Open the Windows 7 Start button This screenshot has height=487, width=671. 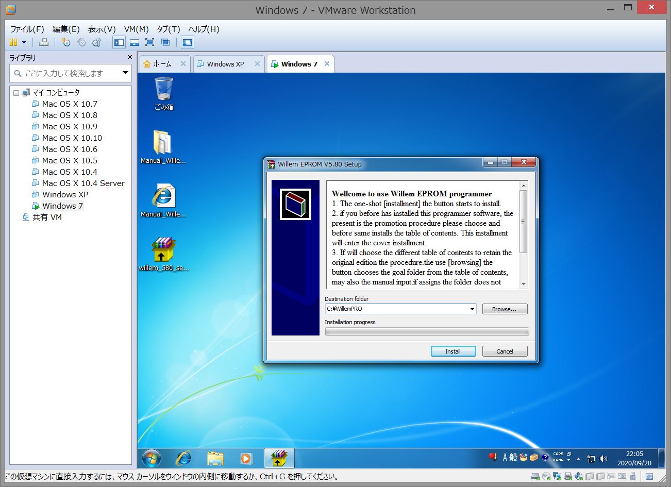point(151,458)
